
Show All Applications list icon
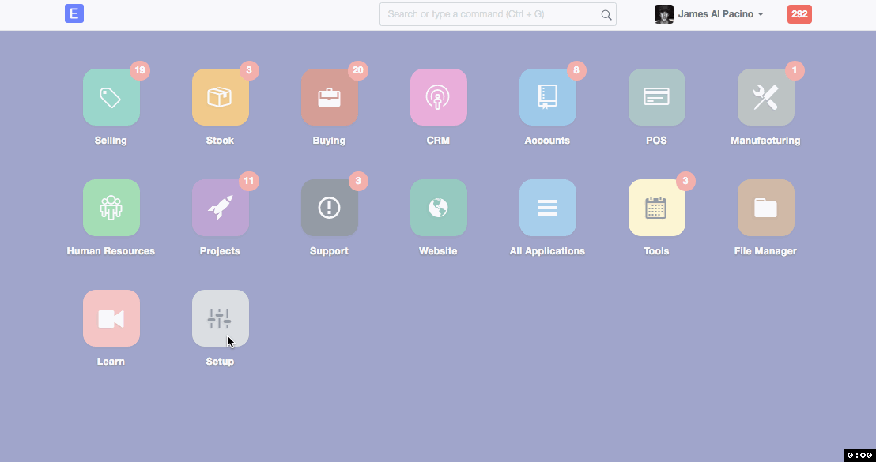548,208
